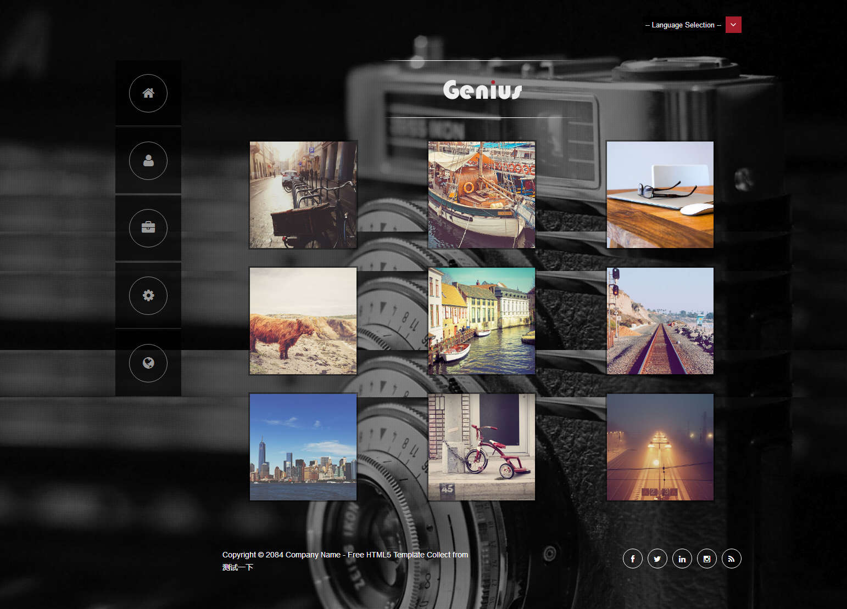Screen dimensions: 847x609
Task: Click the Genius logo title
Action: 482,90
